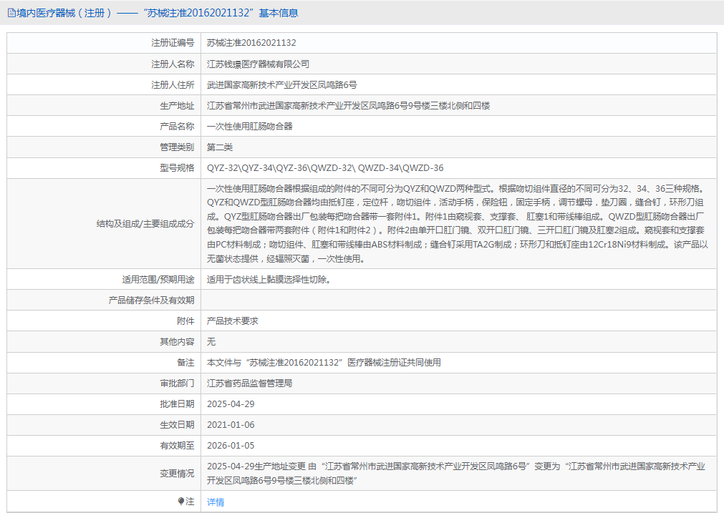Click the document icon beside 境内医疗器械 title
724x518 pixels.
click(x=11, y=13)
